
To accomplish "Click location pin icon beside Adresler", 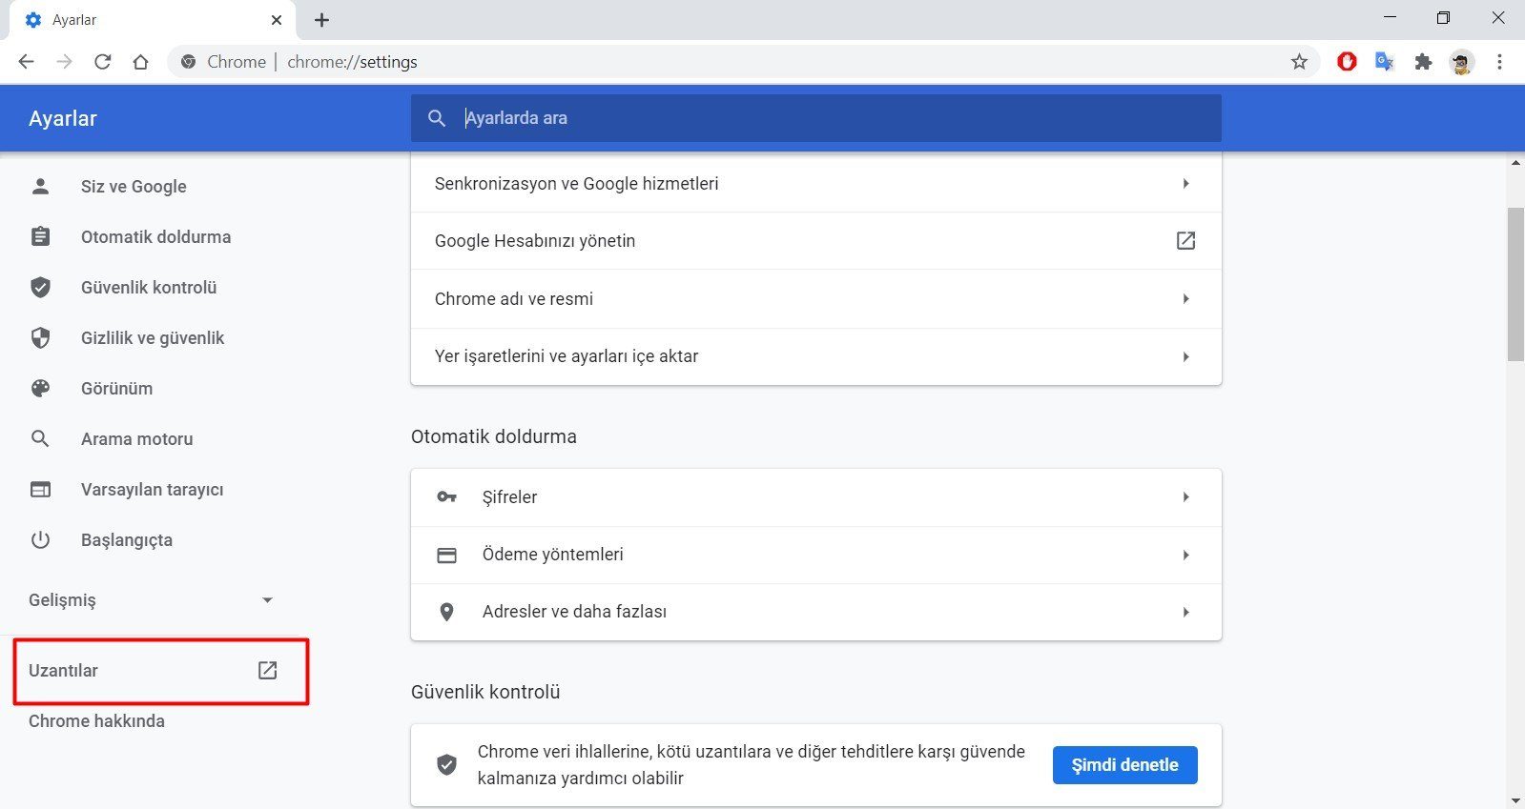I will pyautogui.click(x=446, y=612).
